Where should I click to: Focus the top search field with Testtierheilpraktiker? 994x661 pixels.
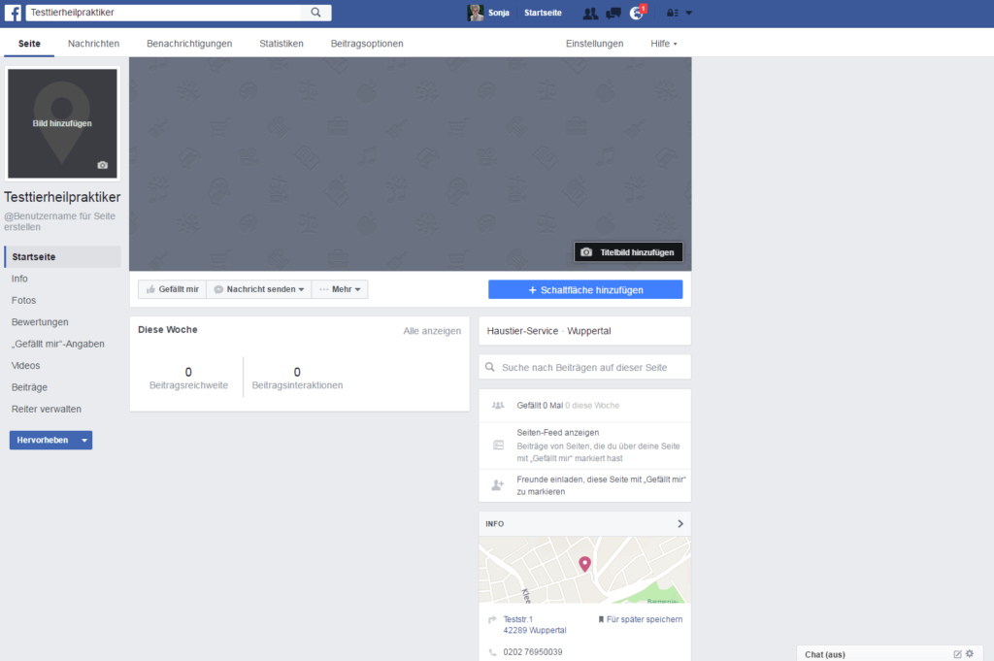(x=163, y=13)
